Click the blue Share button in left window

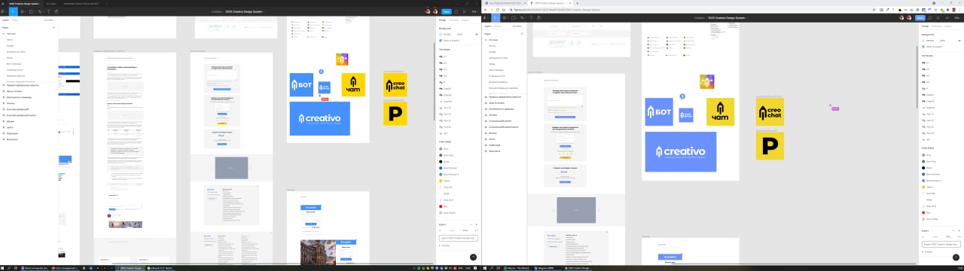click(x=447, y=11)
